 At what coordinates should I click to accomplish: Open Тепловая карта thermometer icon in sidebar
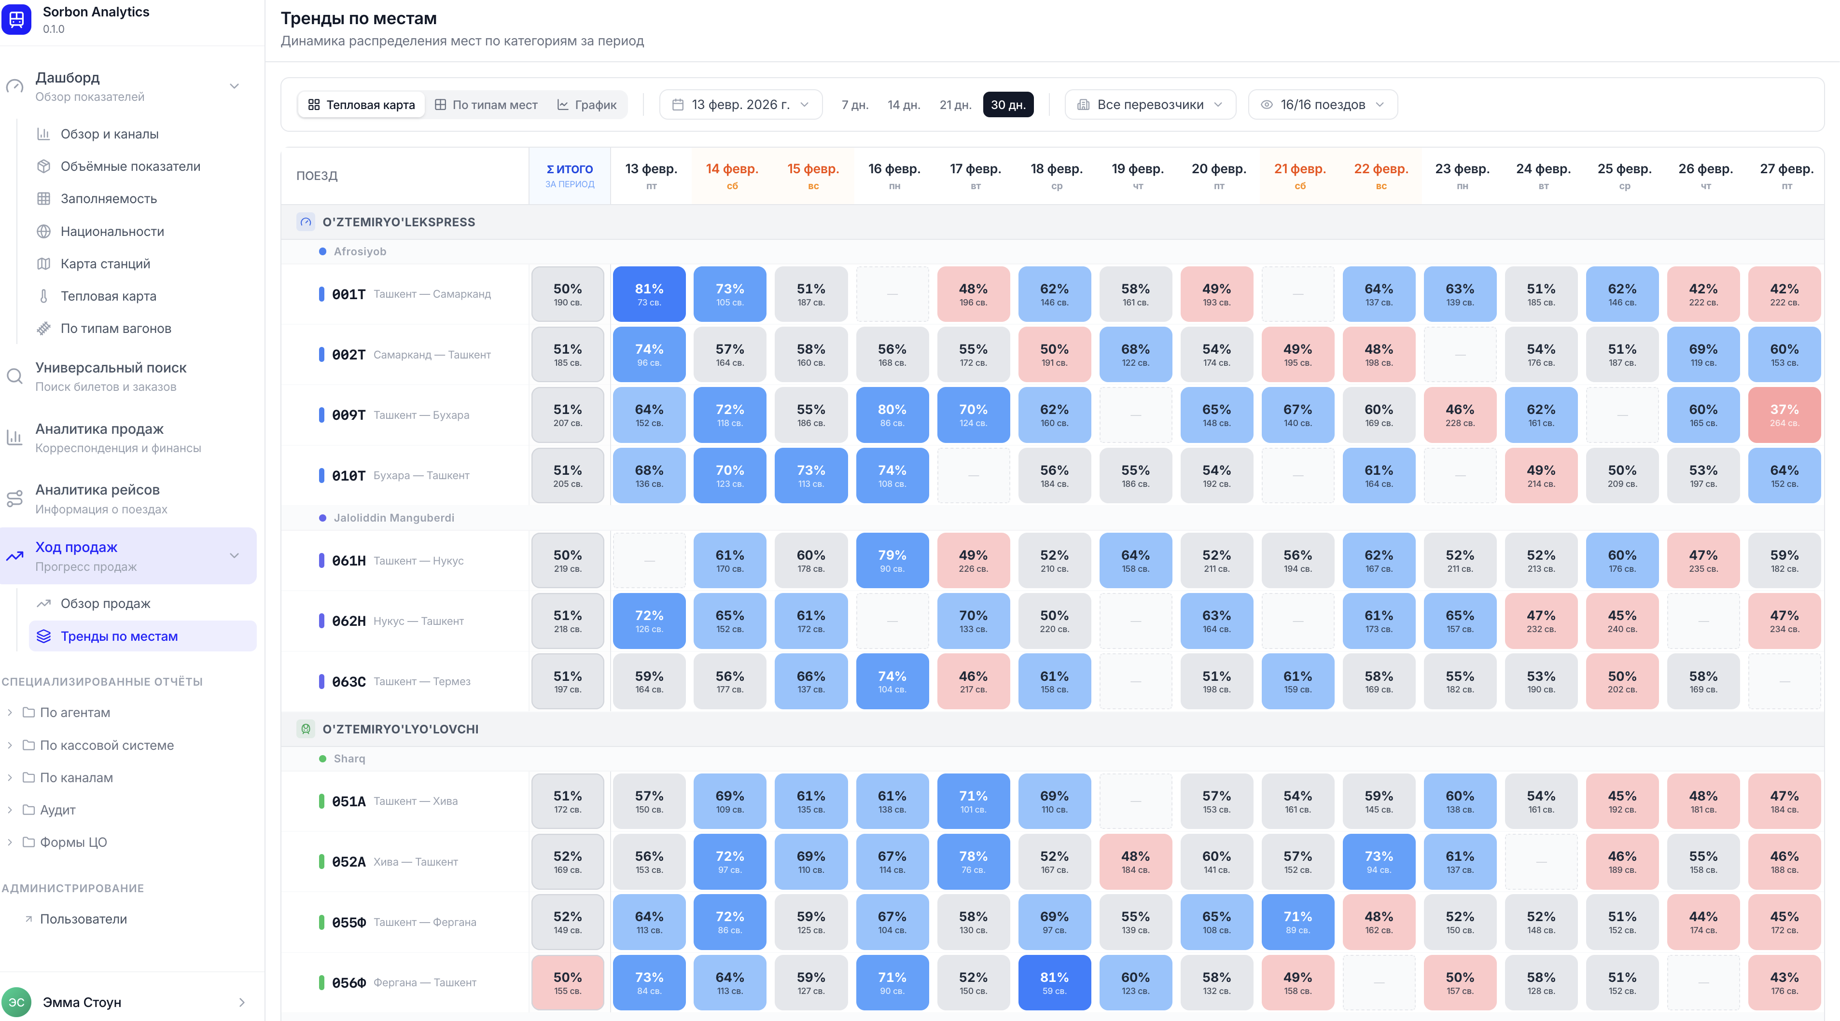[43, 296]
